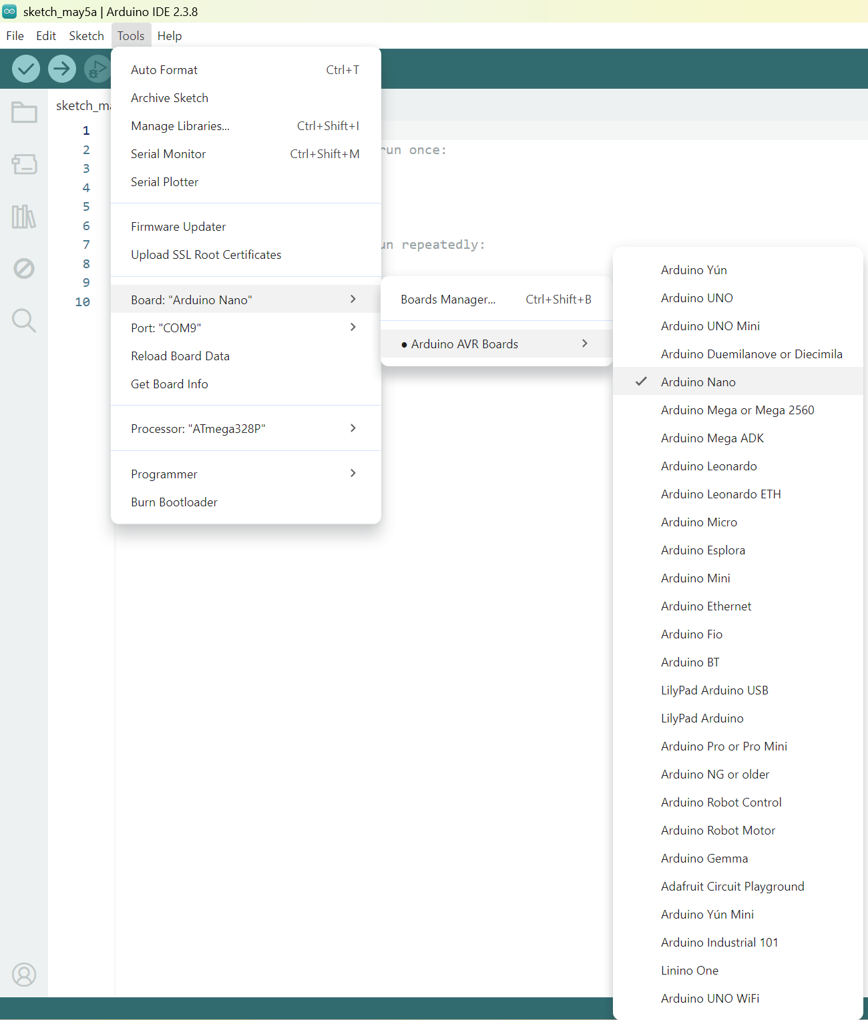868x1020 pixels.
Task: Select Linino One board
Action: [738, 970]
